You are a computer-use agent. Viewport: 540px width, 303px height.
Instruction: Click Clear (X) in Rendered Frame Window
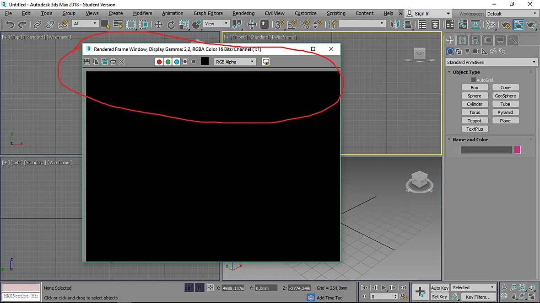click(x=122, y=62)
